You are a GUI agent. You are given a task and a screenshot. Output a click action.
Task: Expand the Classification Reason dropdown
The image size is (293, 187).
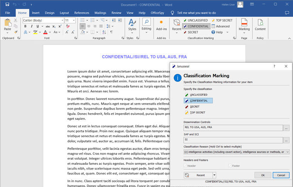288,152
